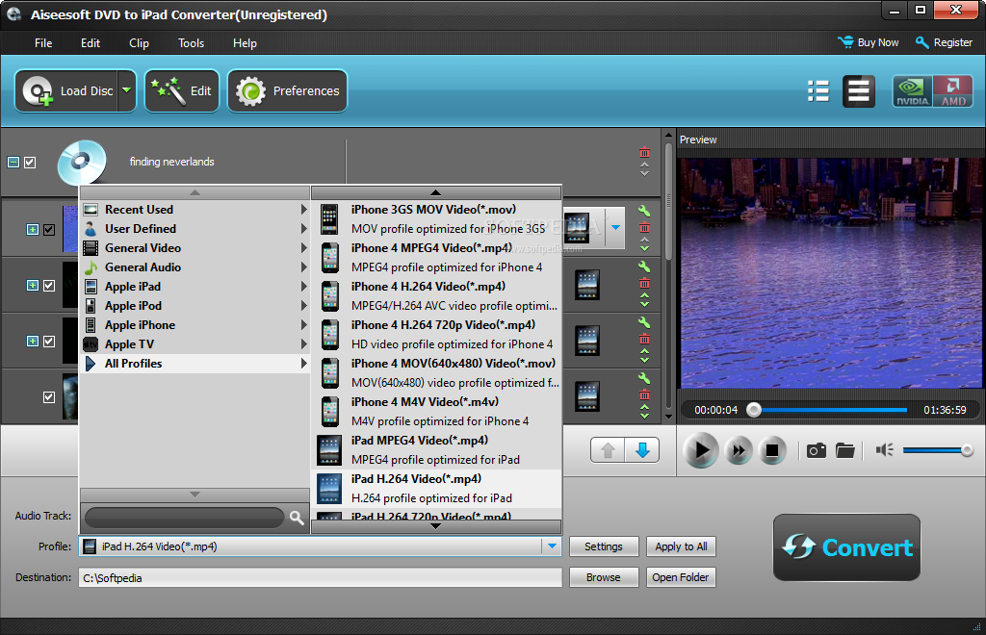Click the Load Disc button
This screenshot has height=635, width=986.
click(x=66, y=91)
